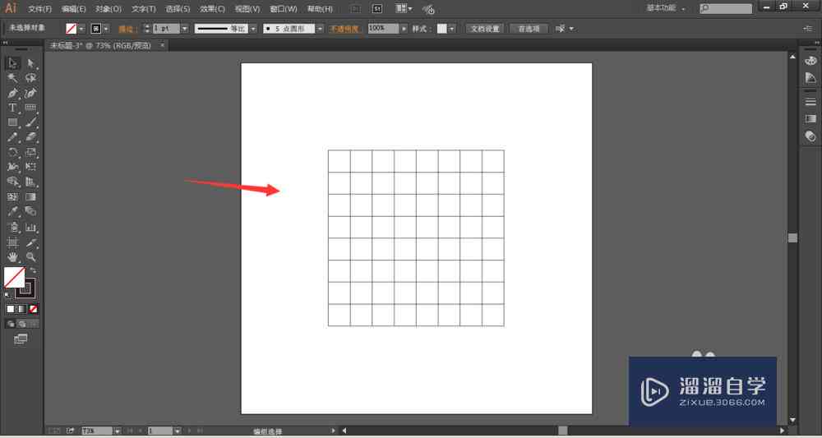Click the Bridge icon in menu bar
Image resolution: width=822 pixels, height=438 pixels.
click(x=355, y=9)
